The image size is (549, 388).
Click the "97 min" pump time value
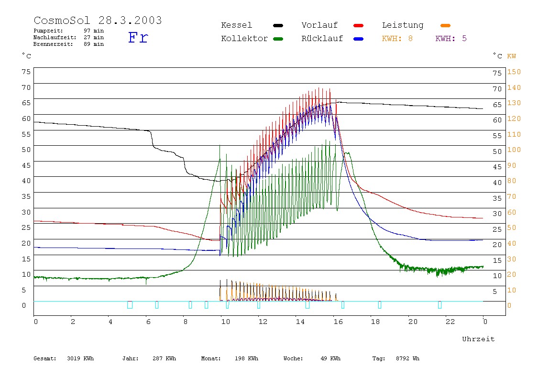[x=93, y=31]
